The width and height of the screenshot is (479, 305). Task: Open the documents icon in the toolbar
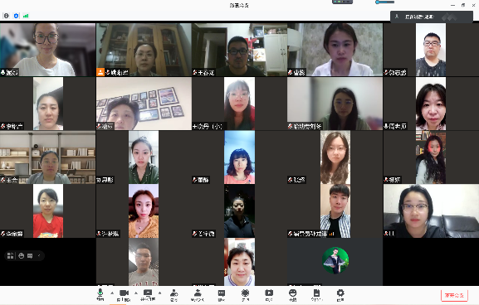tap(316, 294)
